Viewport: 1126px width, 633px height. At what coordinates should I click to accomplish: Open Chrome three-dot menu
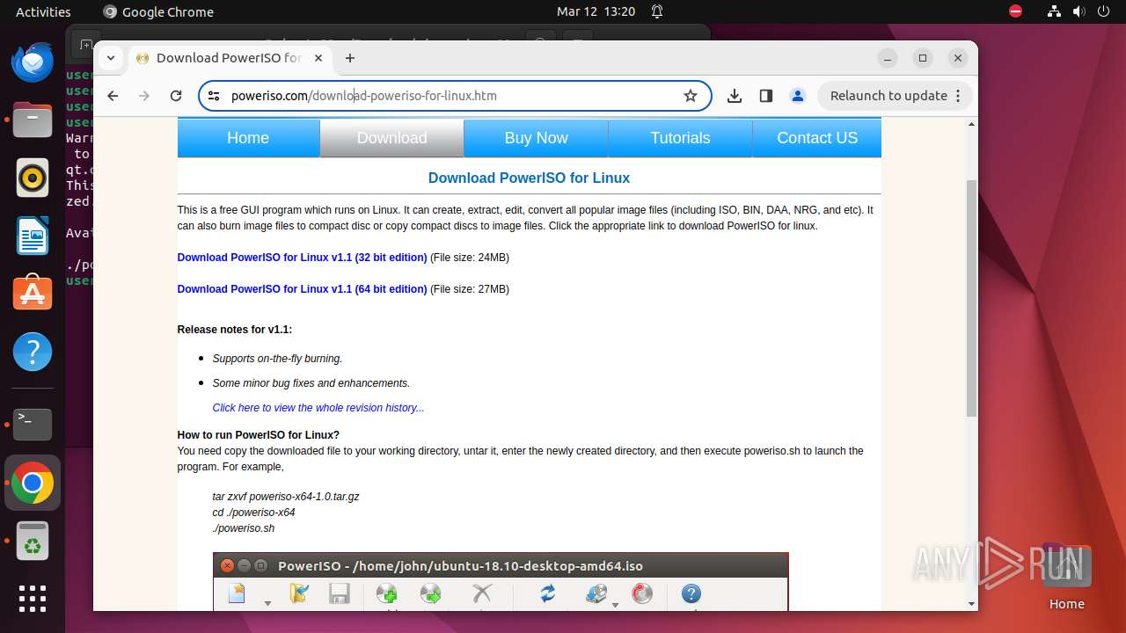click(x=958, y=96)
